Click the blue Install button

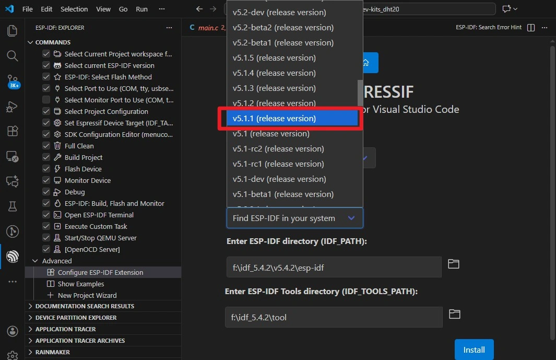pos(474,350)
